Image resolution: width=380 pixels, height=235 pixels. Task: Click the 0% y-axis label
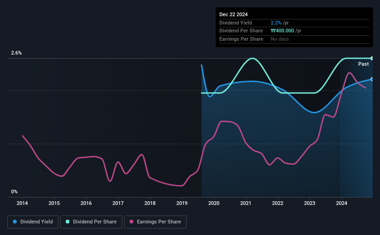tap(14, 192)
